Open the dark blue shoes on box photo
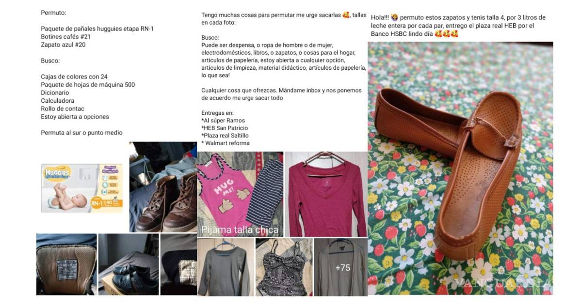582x305 pixels. click(x=129, y=264)
